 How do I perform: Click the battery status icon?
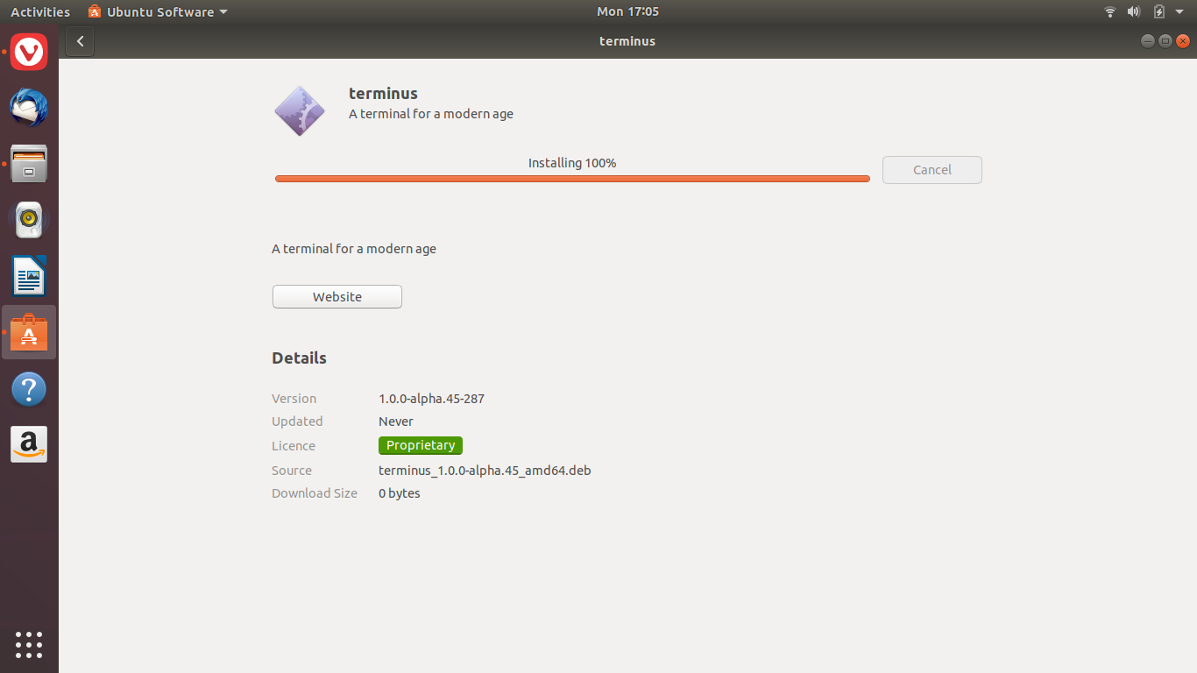click(1159, 11)
